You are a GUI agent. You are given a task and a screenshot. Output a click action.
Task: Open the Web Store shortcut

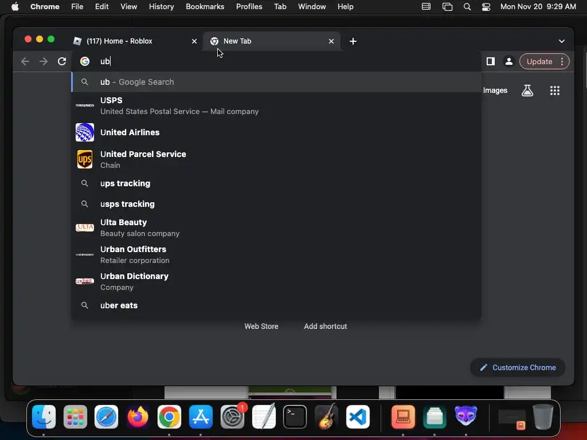click(x=261, y=326)
